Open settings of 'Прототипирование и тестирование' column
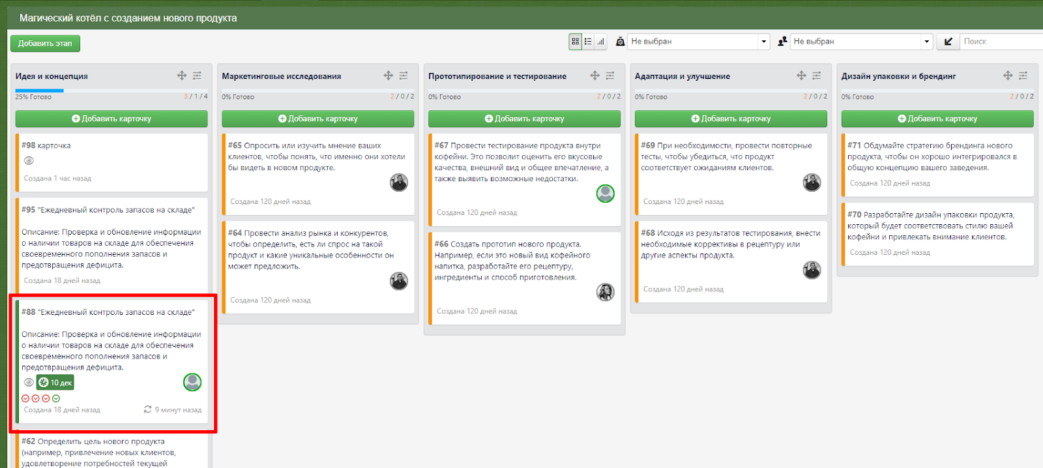The height and width of the screenshot is (468, 1043). tap(610, 76)
